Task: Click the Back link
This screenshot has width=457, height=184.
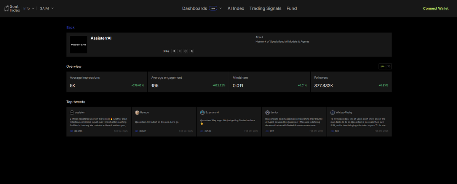Action: 70,27
